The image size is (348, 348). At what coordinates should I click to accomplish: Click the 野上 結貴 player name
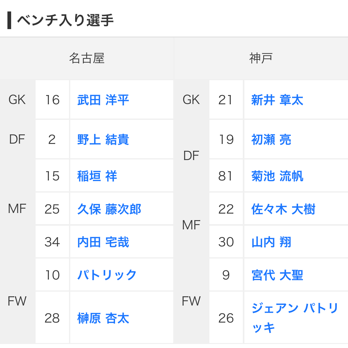(x=103, y=140)
